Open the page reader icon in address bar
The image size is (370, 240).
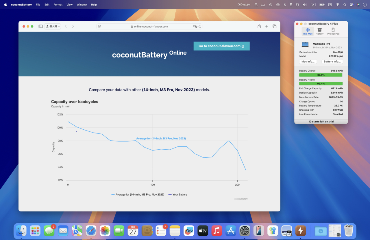(99, 26)
